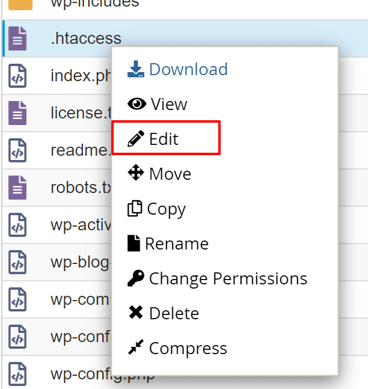
Task: Click the Compress arrows icon
Action: click(136, 348)
